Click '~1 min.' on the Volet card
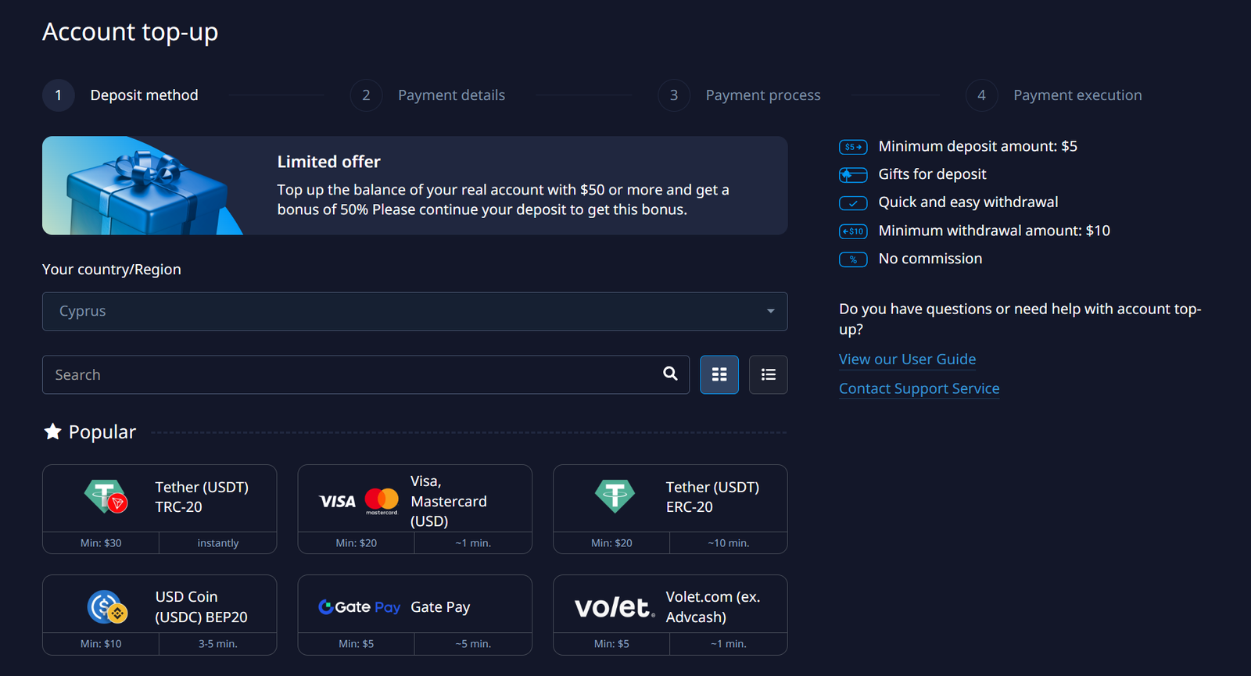 pyautogui.click(x=729, y=644)
